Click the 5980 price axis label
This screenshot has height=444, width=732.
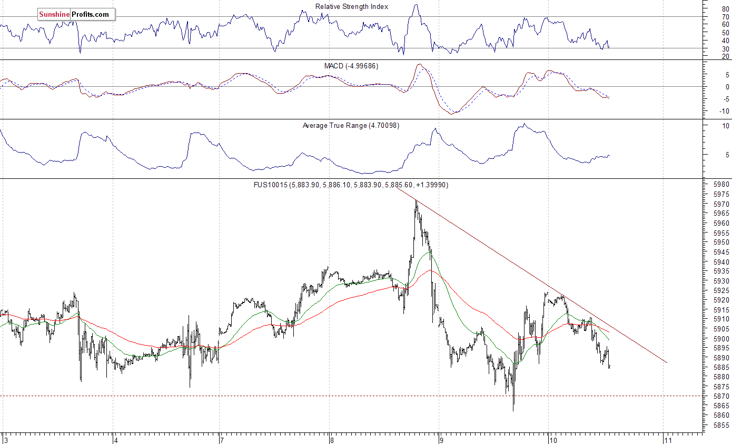click(721, 185)
